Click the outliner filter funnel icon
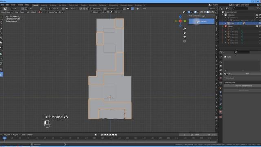This screenshot has height=147, width=261. click(258, 9)
